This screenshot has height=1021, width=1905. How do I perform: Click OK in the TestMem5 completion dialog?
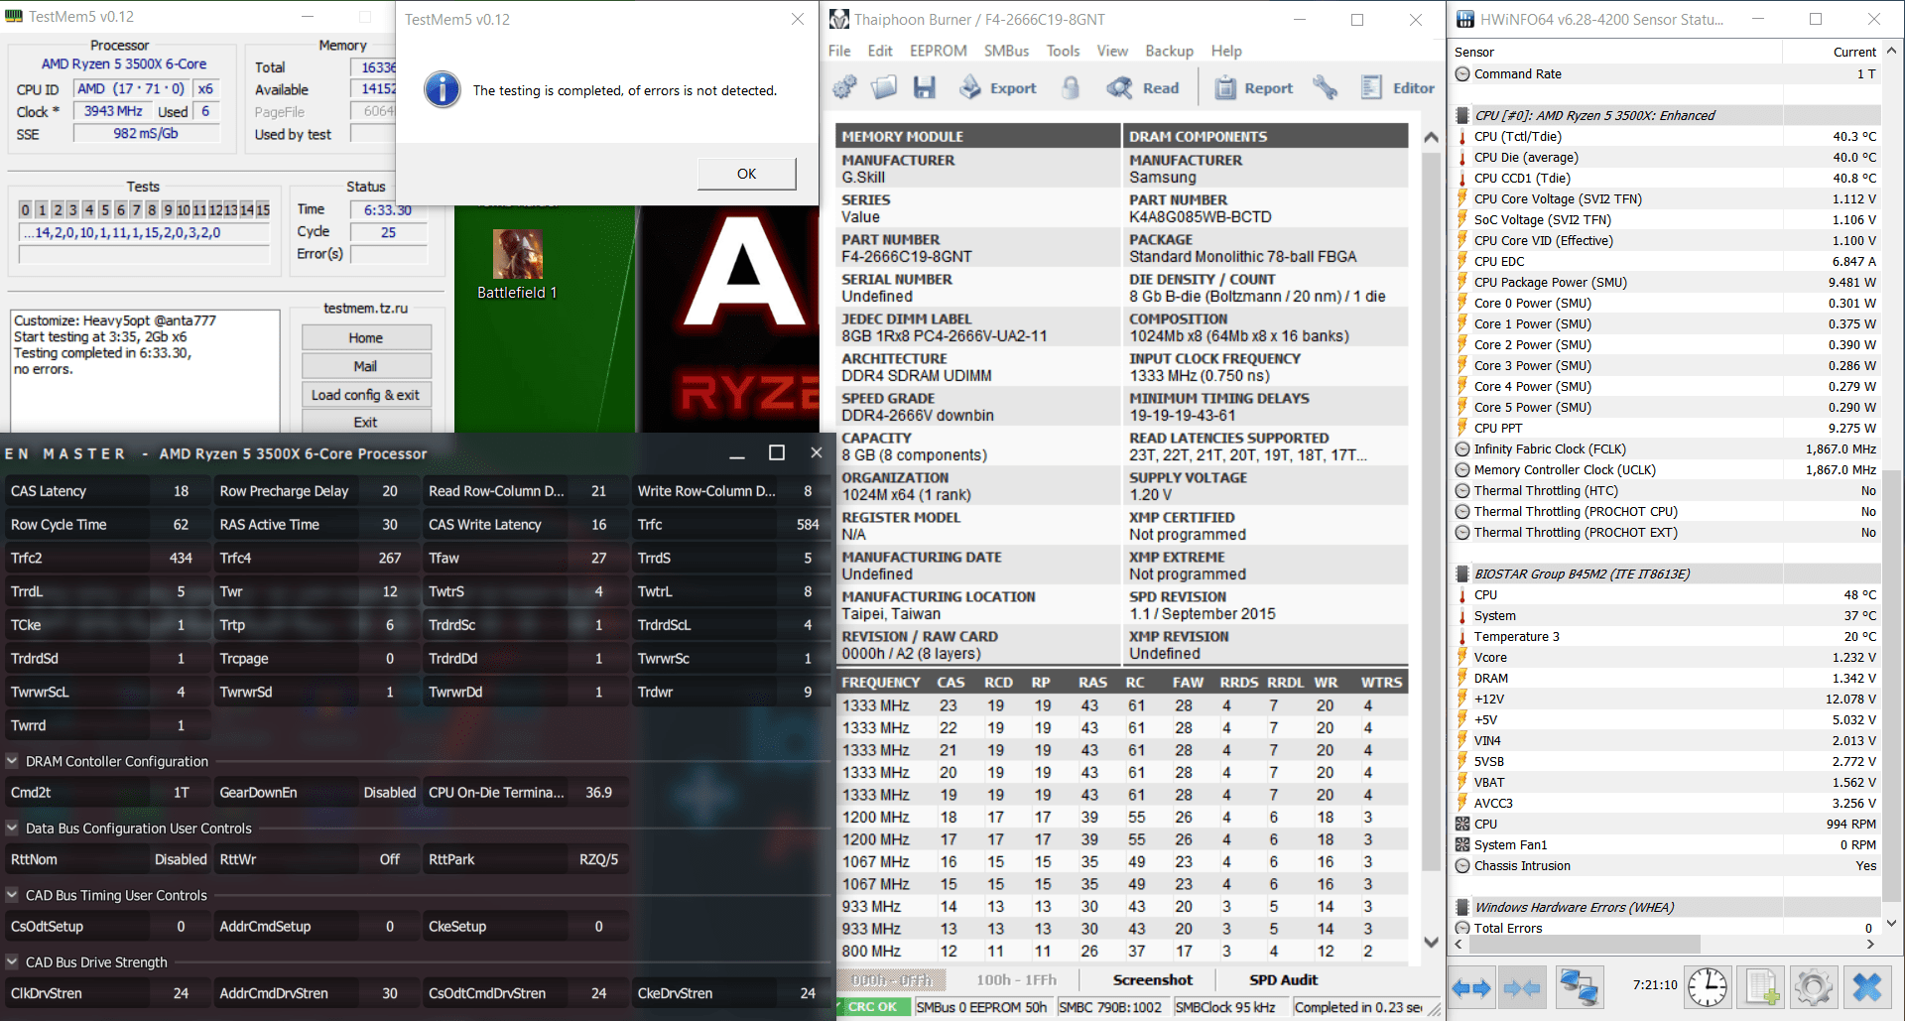pyautogui.click(x=746, y=174)
